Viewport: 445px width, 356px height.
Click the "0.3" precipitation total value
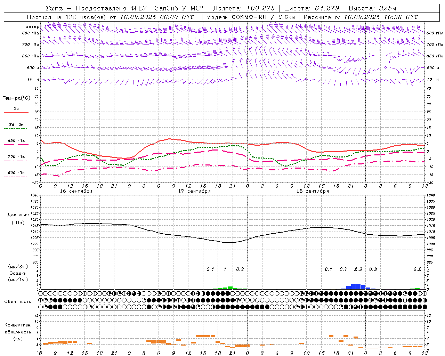pyautogui.click(x=373, y=269)
